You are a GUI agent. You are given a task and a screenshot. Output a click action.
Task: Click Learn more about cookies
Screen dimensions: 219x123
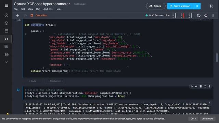207,119
